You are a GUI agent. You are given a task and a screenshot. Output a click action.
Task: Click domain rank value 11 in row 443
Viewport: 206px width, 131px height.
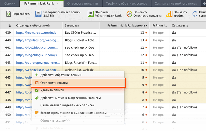(142, 63)
